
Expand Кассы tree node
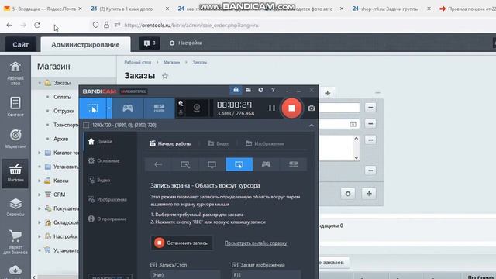[40, 181]
